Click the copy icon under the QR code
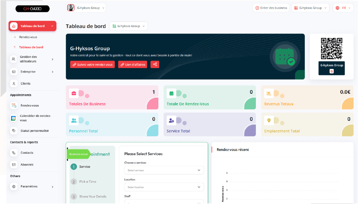Image resolution: width=358 pixels, height=204 pixels. tap(331, 71)
